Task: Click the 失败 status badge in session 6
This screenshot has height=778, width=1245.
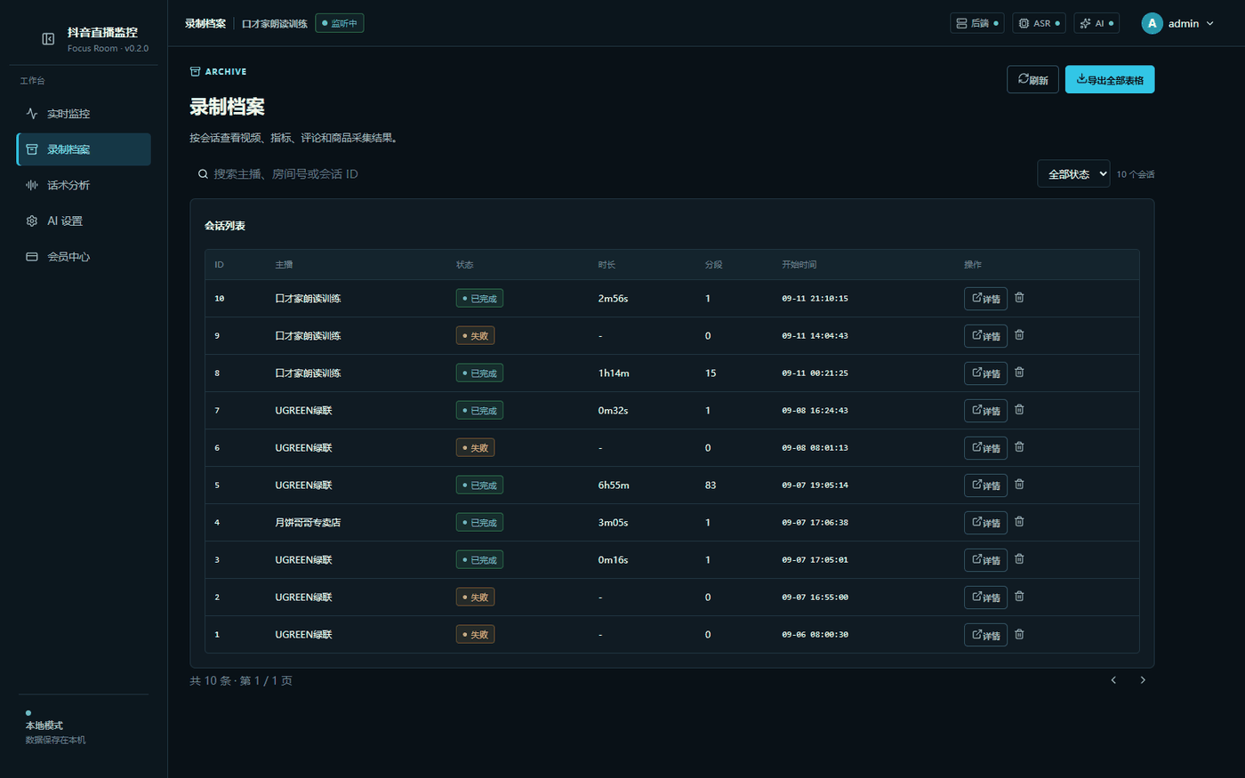Action: [x=475, y=448]
